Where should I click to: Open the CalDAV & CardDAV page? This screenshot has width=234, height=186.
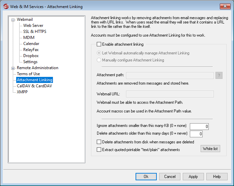[34, 86]
